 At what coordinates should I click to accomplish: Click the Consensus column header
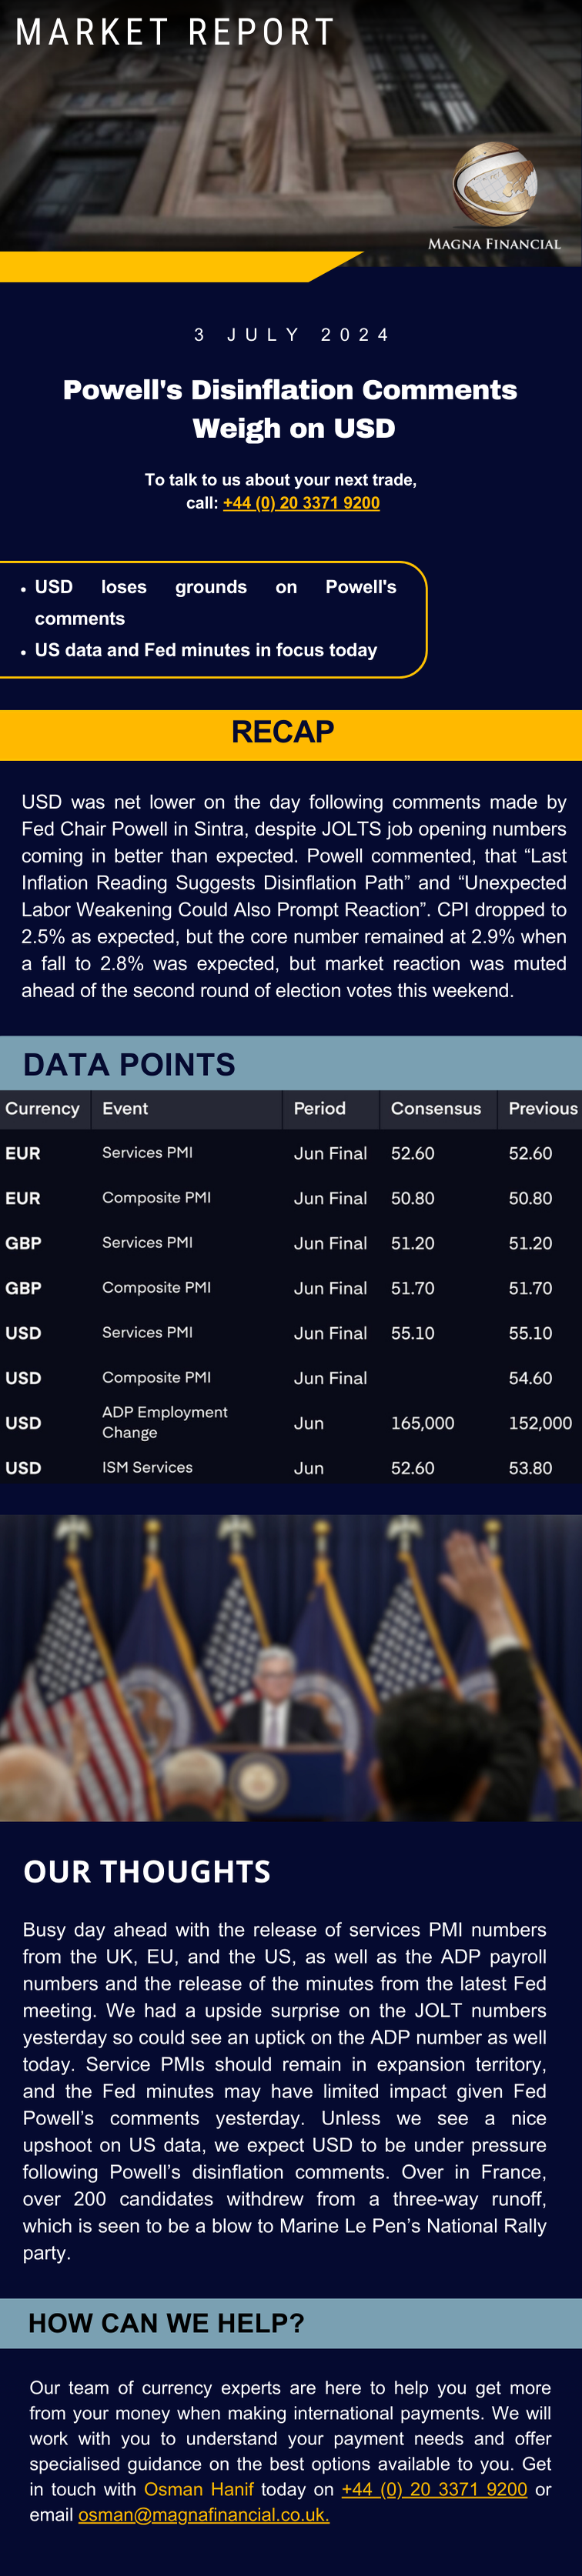[x=436, y=1109]
